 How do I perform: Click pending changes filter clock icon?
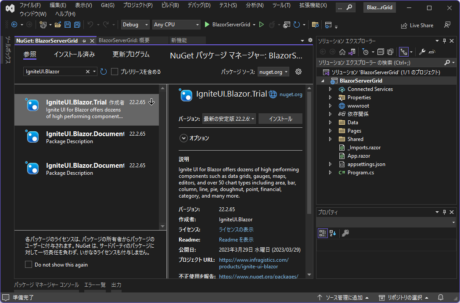pos(366,52)
